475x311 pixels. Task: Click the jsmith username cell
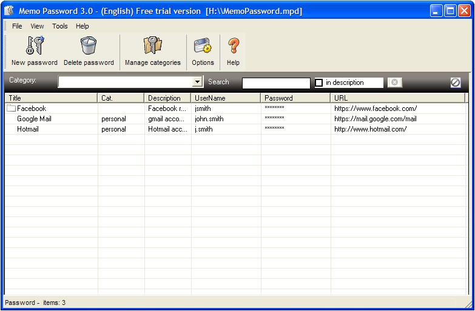coord(203,109)
